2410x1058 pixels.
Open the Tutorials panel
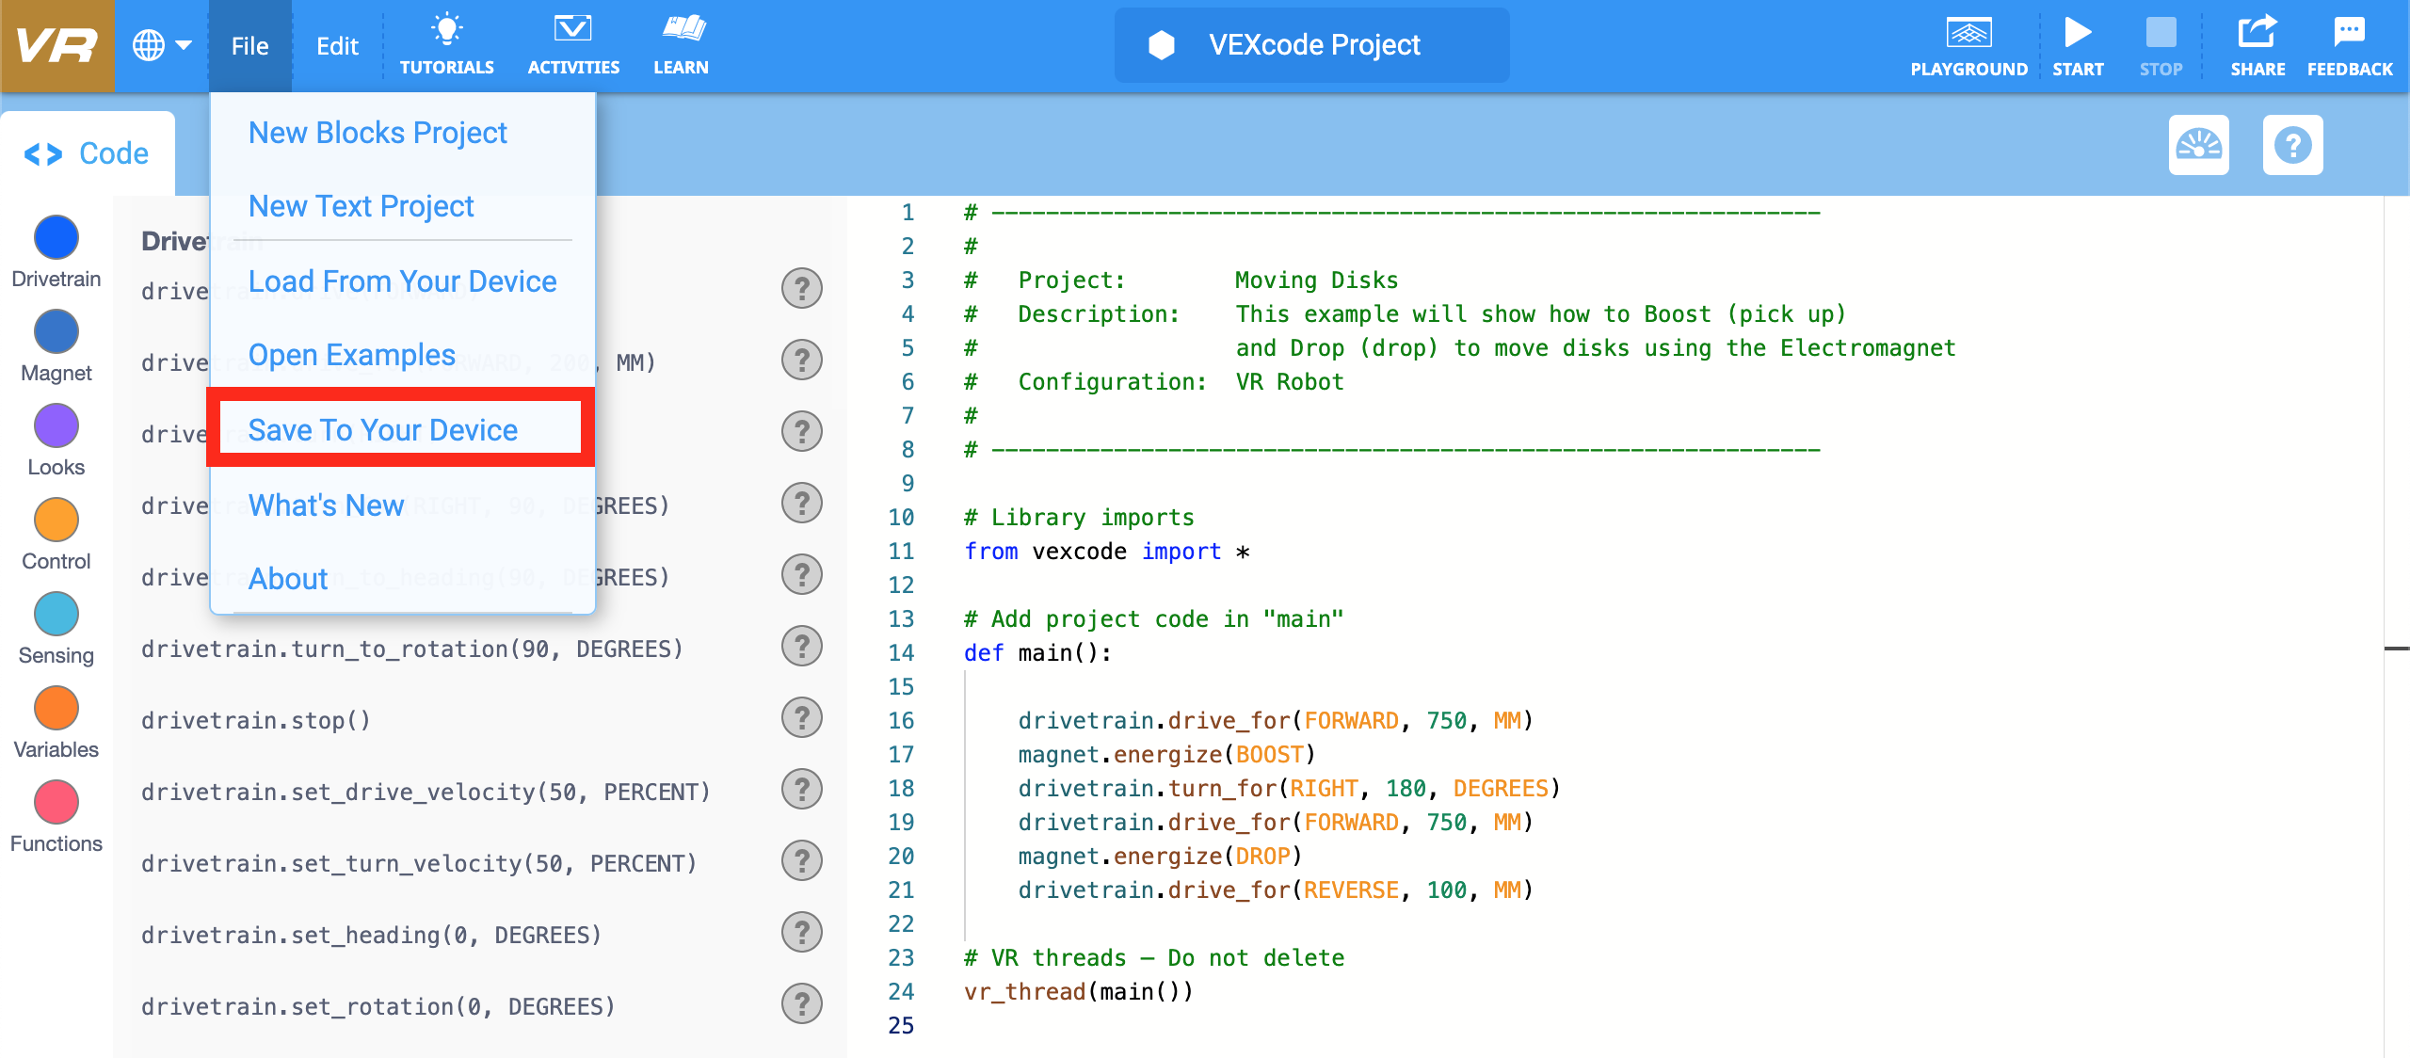448,44
